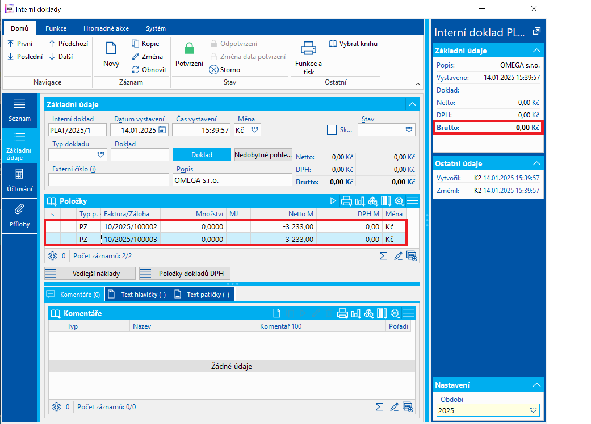Image resolution: width=591 pixels, height=424 pixels.
Task: Select row 10/2025/100003
Action: (x=226, y=239)
